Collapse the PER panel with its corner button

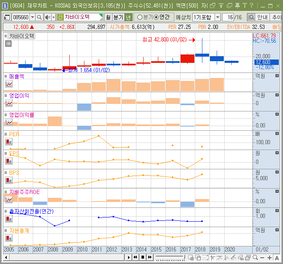click(x=277, y=133)
